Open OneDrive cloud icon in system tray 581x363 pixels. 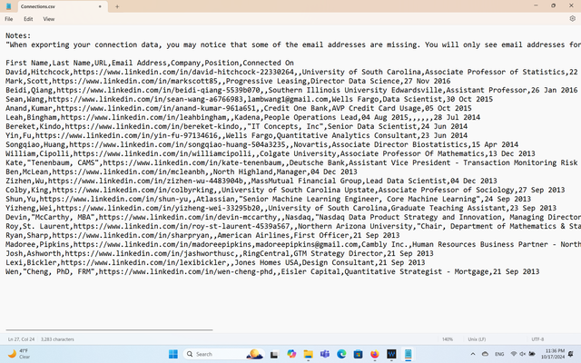click(485, 354)
